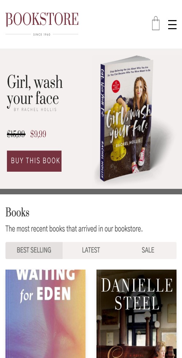This screenshot has width=182, height=358.
Task: Open the shopping bag cart icon
Action: [x=156, y=23]
